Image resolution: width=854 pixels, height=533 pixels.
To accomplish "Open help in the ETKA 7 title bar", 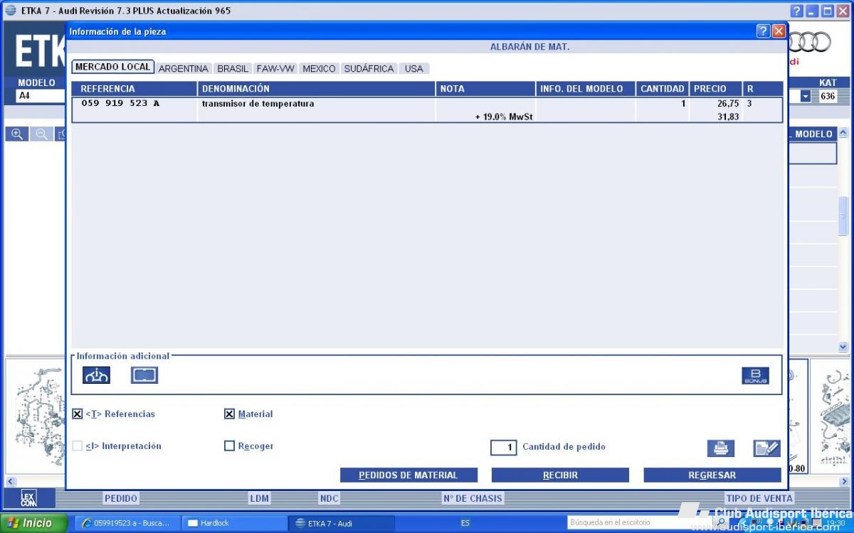I will (x=797, y=11).
